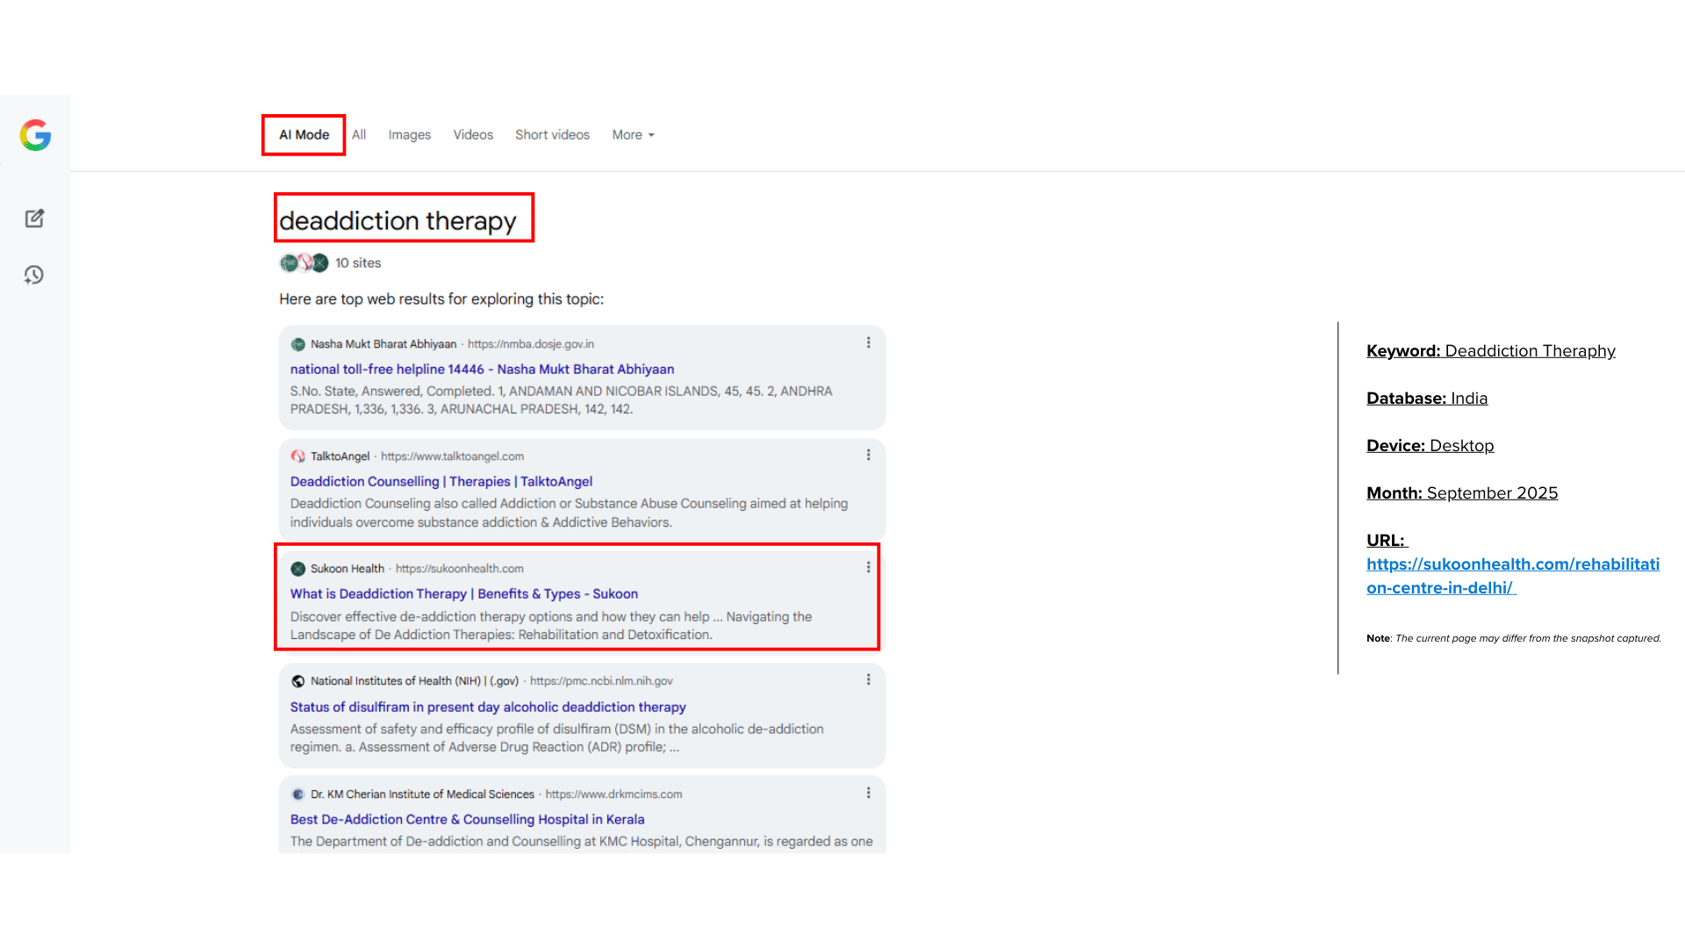Switch to the AI Mode tab
The height and width of the screenshot is (948, 1685).
tap(304, 135)
